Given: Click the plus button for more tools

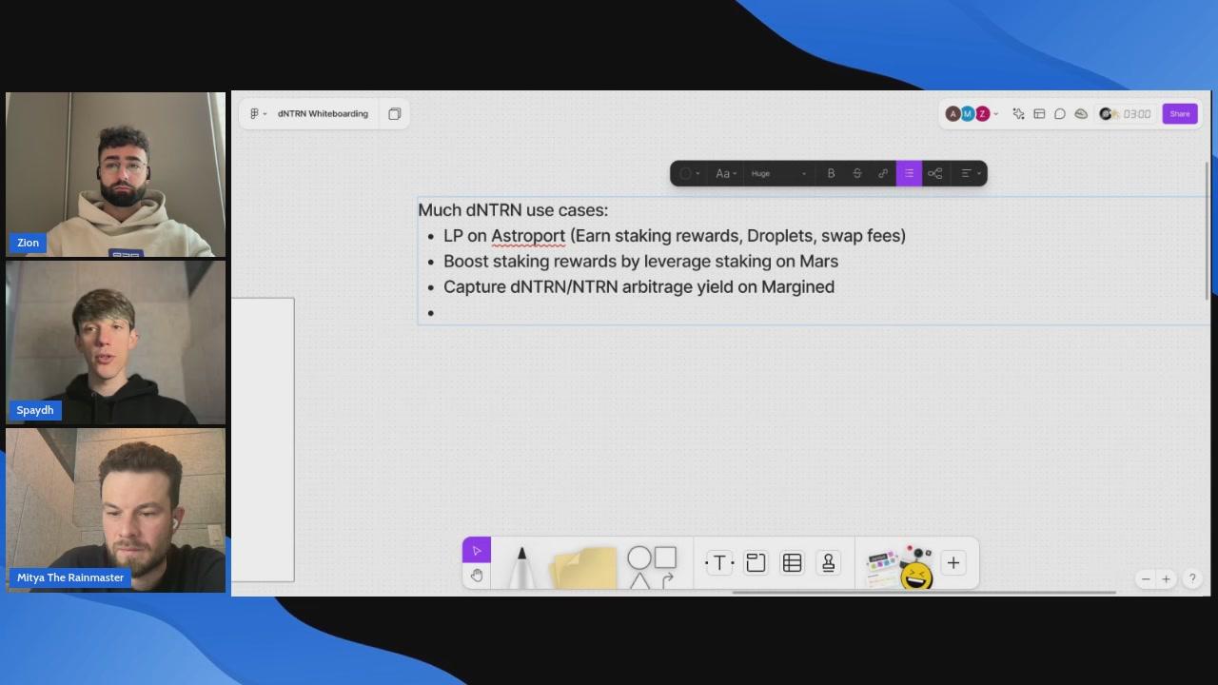Looking at the screenshot, I should pyautogui.click(x=953, y=563).
